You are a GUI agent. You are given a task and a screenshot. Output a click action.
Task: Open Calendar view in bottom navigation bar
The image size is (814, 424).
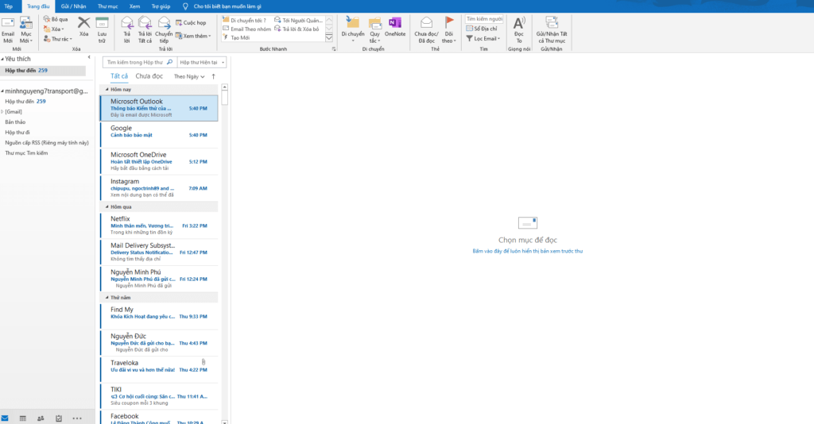(23, 418)
